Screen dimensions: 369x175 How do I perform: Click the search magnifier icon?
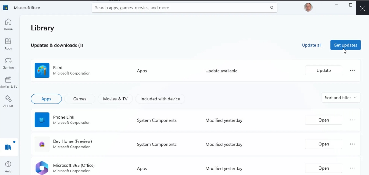[x=272, y=8]
